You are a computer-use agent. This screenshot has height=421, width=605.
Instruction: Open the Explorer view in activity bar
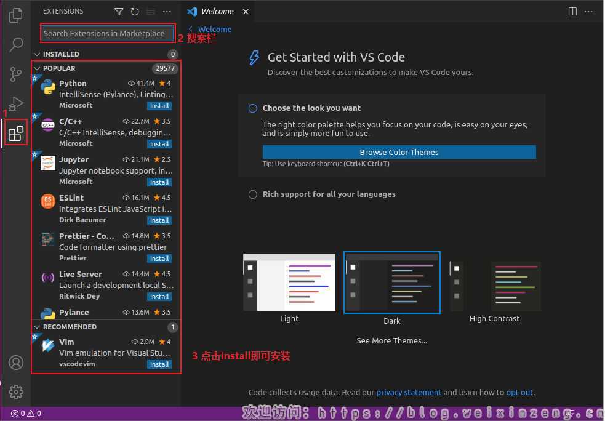tap(16, 15)
